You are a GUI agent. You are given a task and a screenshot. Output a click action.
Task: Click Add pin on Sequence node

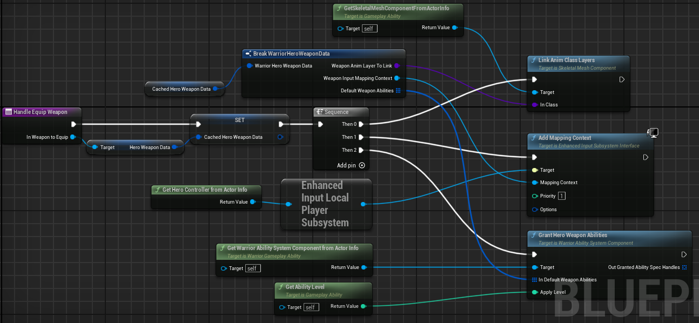click(351, 165)
